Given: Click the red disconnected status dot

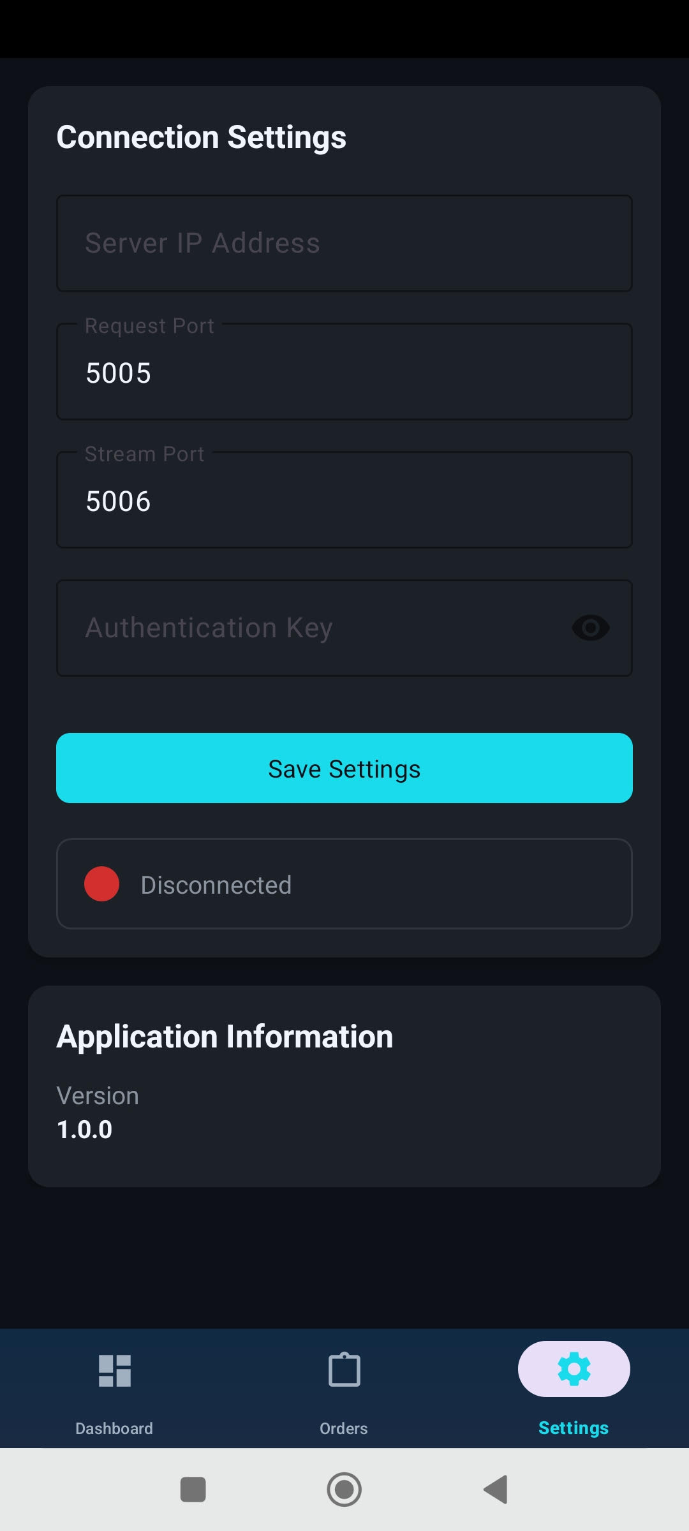Looking at the screenshot, I should 102,884.
